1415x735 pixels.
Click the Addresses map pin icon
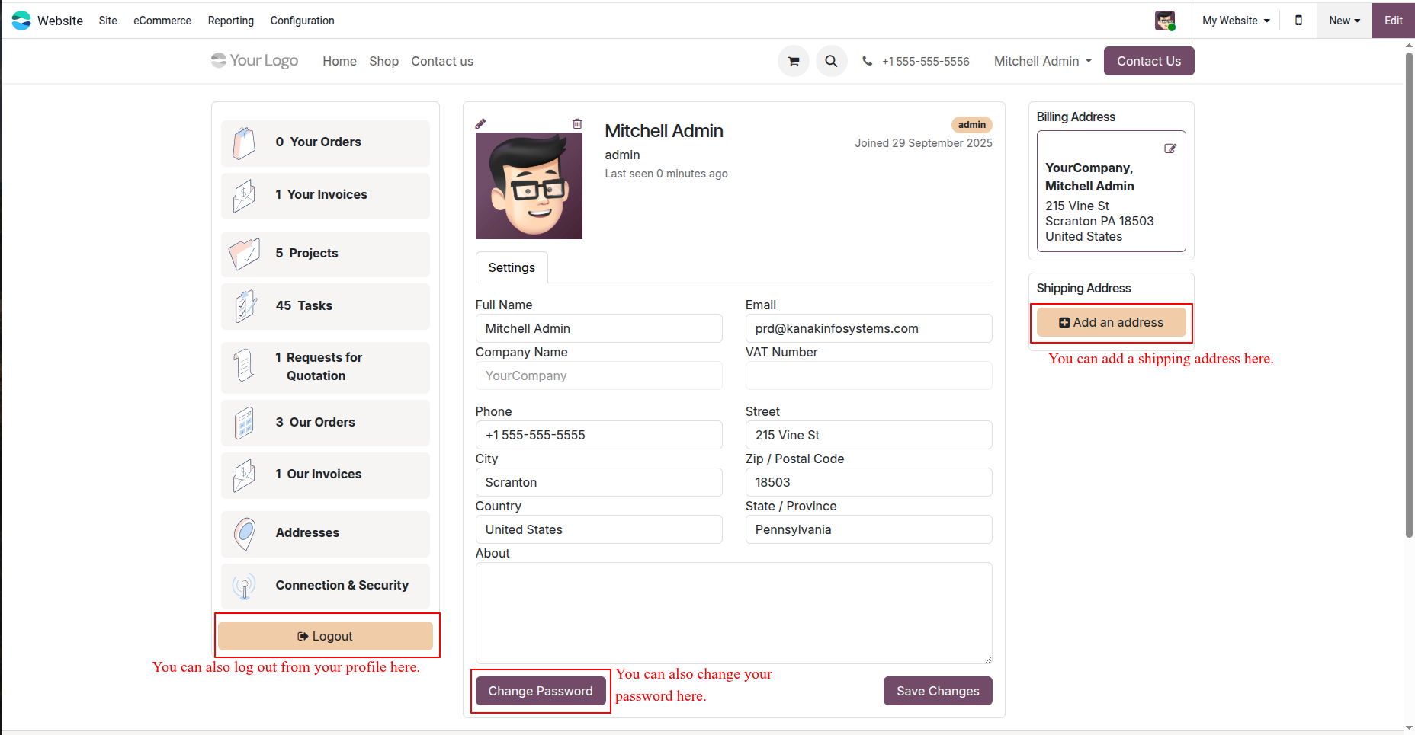pyautogui.click(x=245, y=534)
